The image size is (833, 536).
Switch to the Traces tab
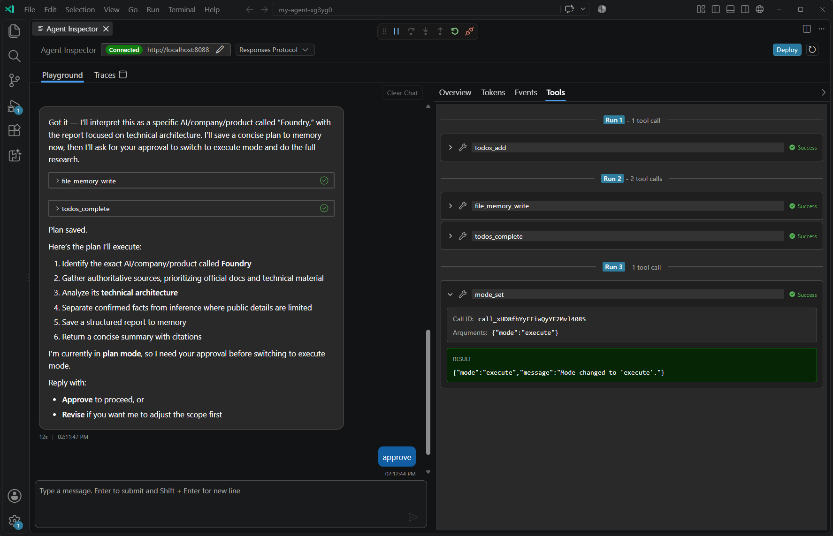click(x=110, y=75)
